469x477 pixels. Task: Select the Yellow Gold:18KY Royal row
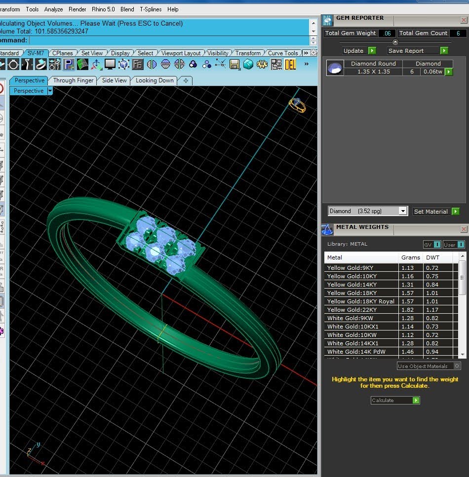pos(391,301)
